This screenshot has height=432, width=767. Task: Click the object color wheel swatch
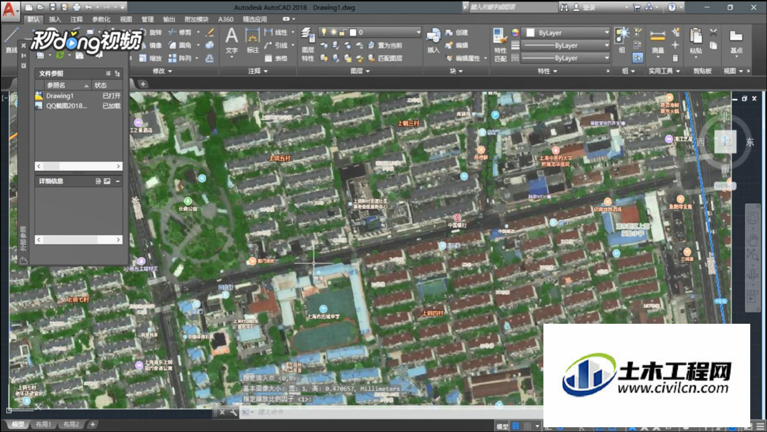[515, 33]
